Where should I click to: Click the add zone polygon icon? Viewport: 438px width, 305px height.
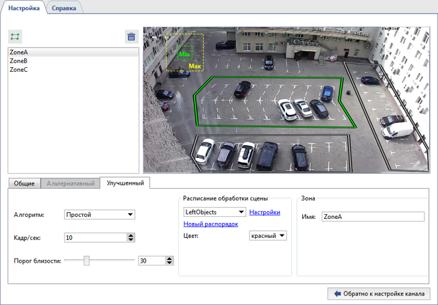(15, 37)
